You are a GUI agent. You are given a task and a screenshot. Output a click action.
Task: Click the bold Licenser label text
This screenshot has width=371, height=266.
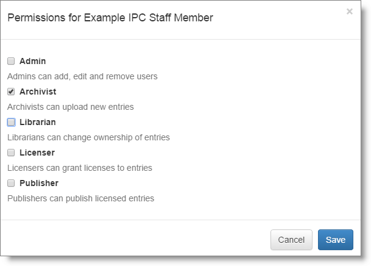37,153
